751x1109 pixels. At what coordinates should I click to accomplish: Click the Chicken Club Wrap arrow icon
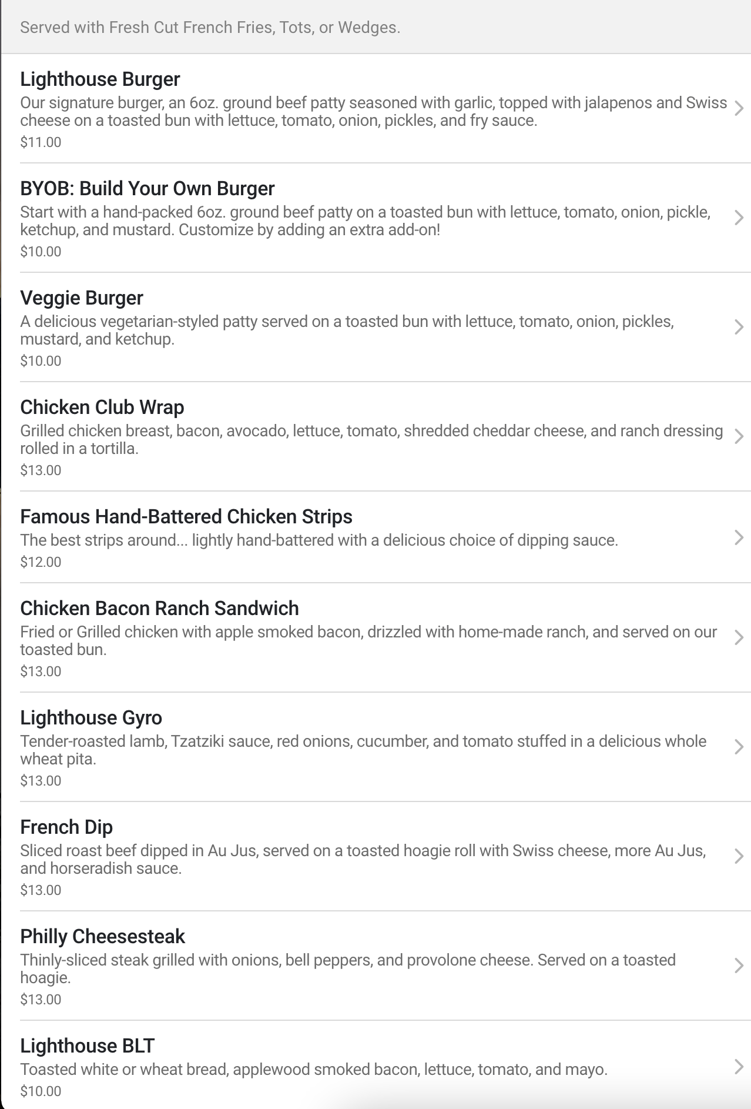pyautogui.click(x=739, y=436)
